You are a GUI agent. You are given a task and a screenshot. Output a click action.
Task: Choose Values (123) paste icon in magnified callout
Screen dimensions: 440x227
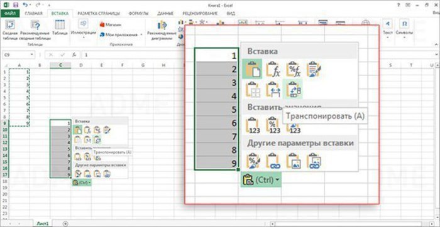point(252,125)
